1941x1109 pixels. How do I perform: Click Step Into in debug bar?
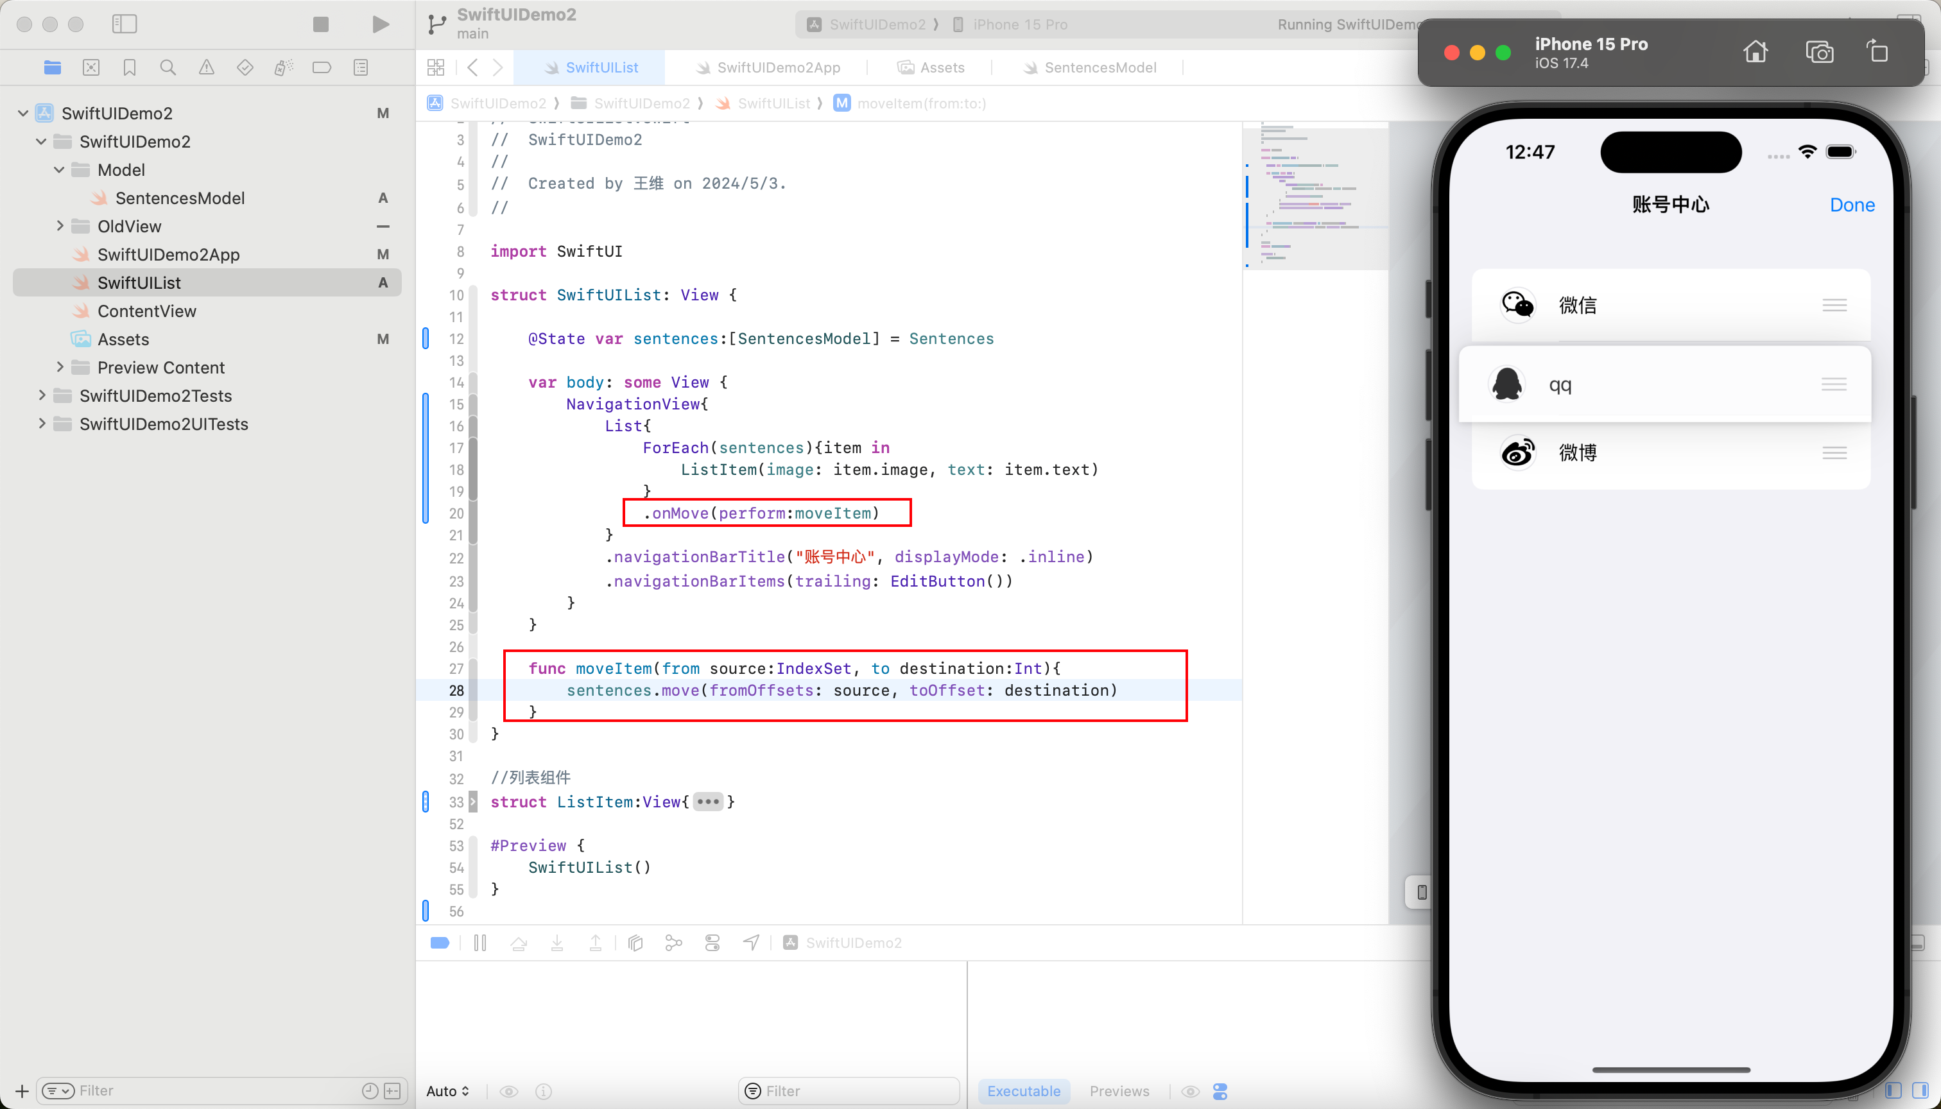pyautogui.click(x=558, y=943)
